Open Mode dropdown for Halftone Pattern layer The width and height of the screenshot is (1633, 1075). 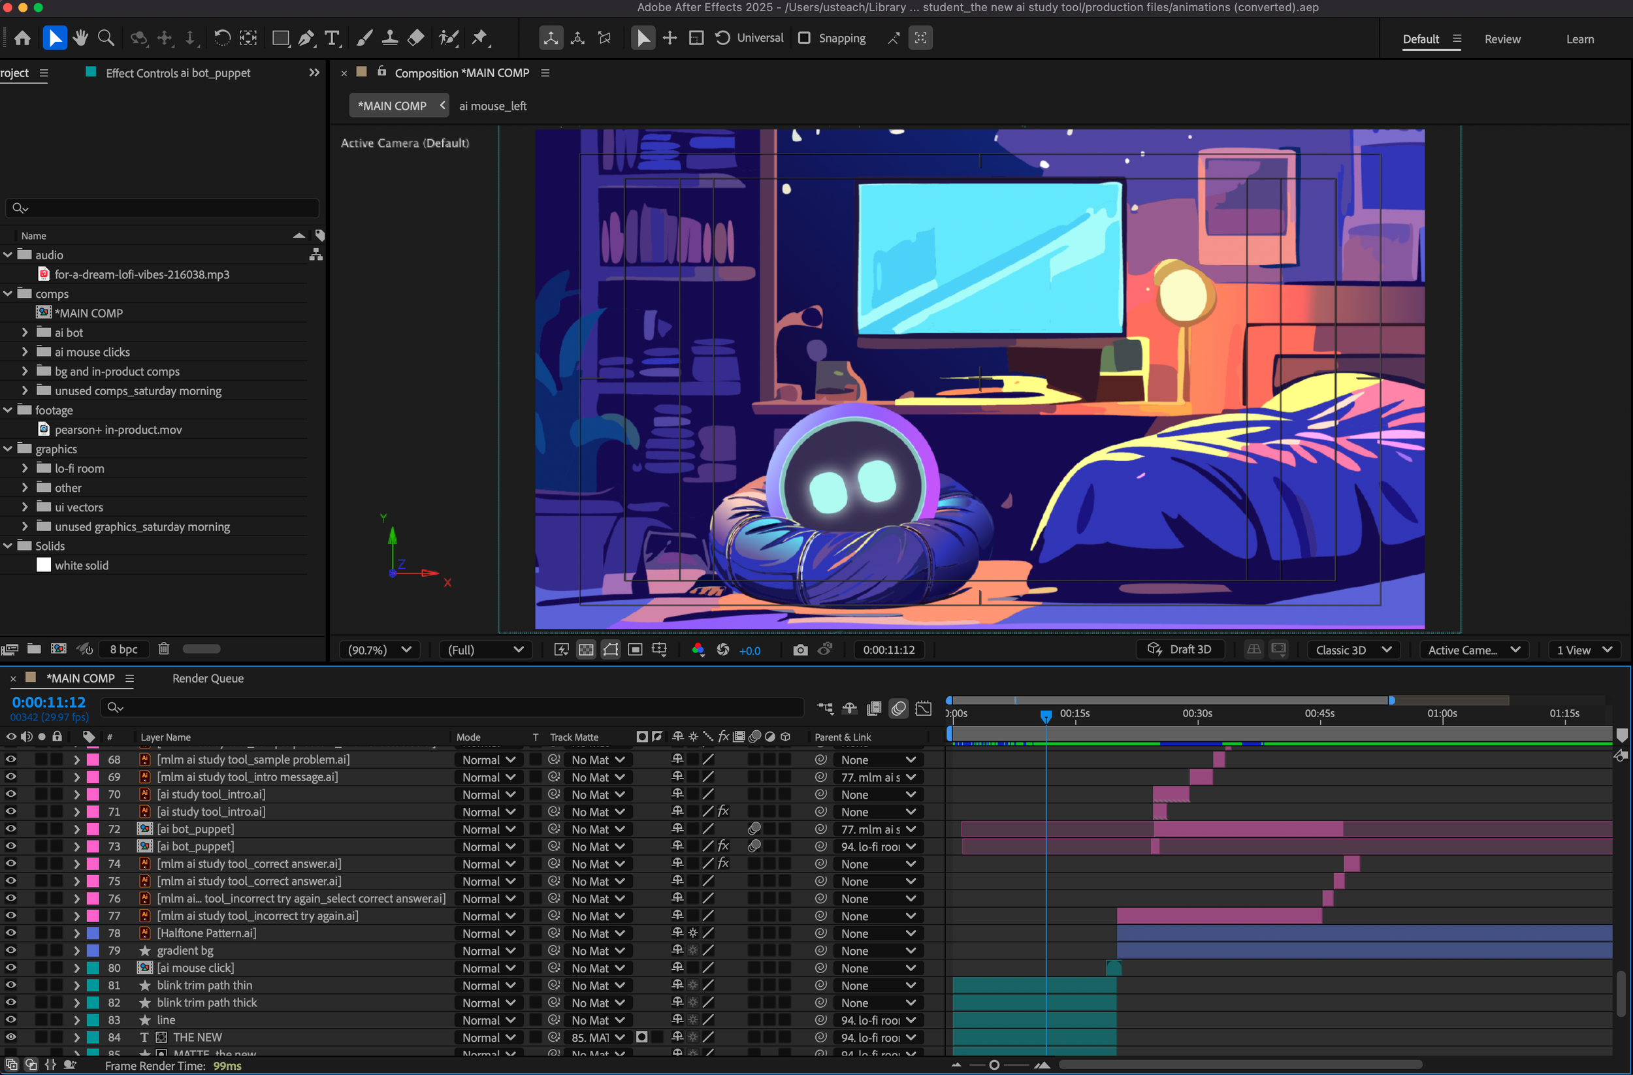[488, 933]
